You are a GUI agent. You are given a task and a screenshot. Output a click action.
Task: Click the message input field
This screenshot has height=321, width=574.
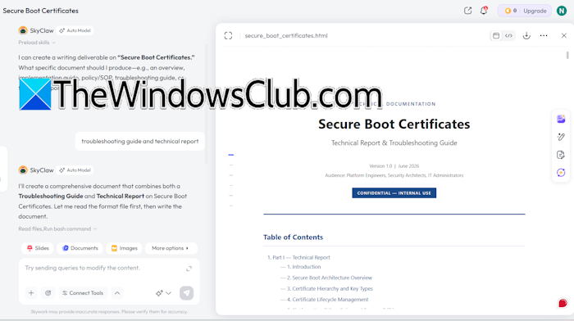[x=104, y=268]
